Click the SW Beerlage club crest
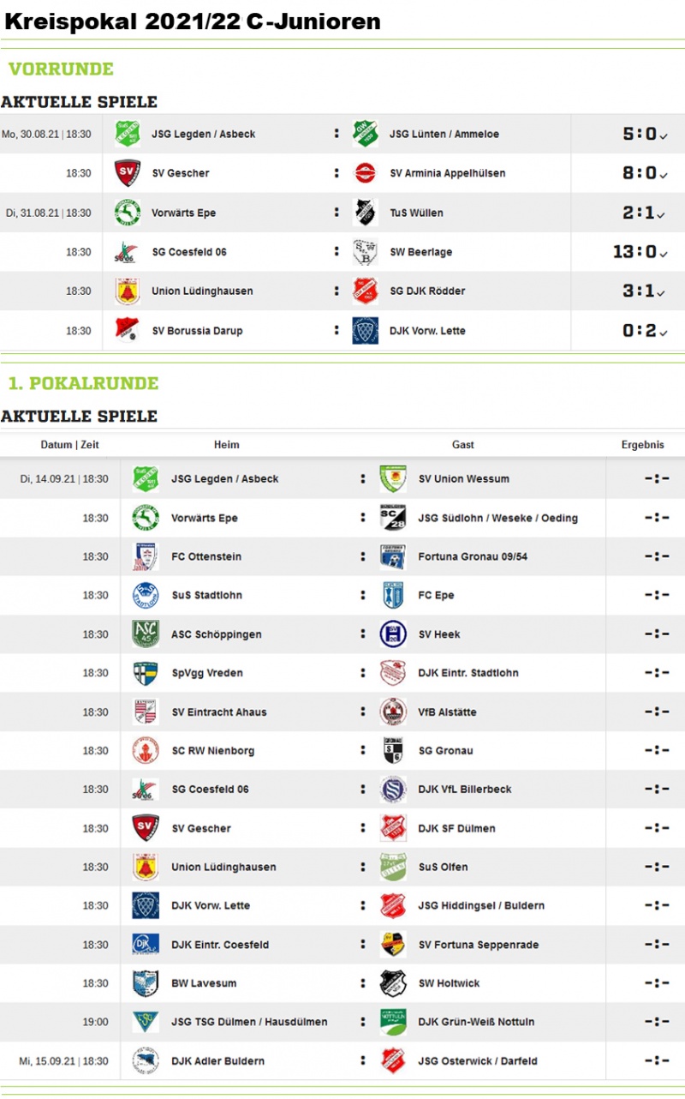The image size is (685, 1099). tap(365, 252)
